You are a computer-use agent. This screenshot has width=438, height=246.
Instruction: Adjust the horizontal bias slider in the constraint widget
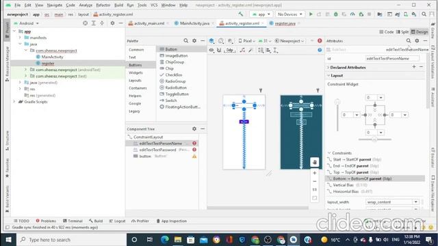374,139
